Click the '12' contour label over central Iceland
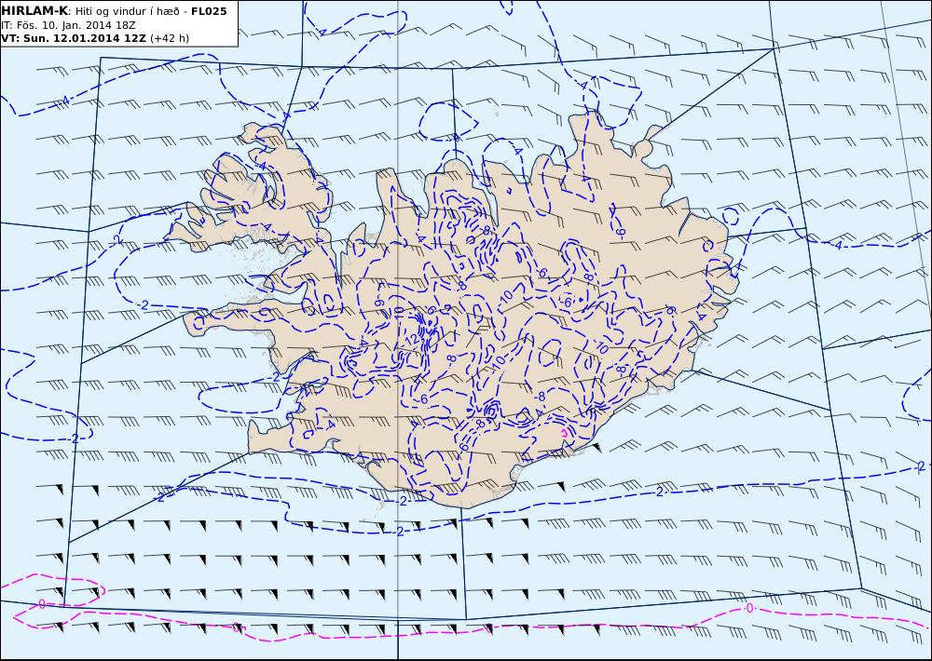932x661 pixels. [411, 339]
